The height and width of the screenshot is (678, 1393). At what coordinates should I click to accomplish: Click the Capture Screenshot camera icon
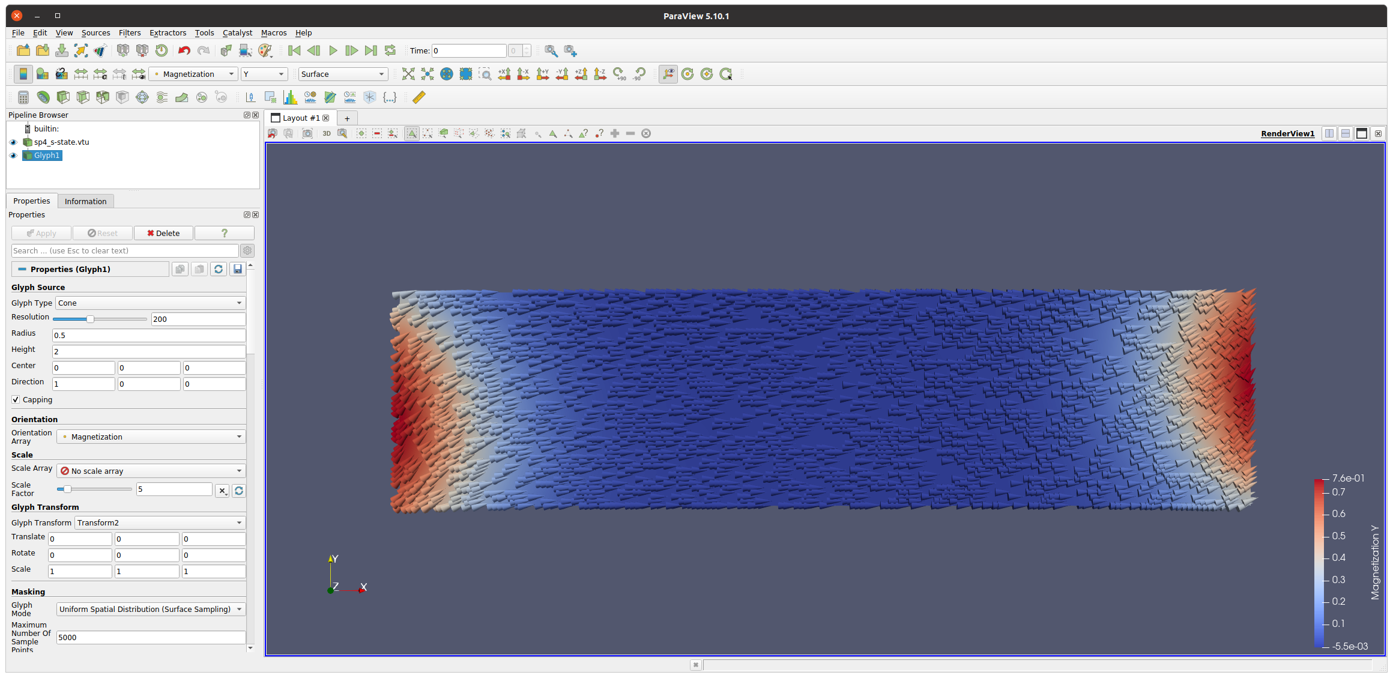307,133
